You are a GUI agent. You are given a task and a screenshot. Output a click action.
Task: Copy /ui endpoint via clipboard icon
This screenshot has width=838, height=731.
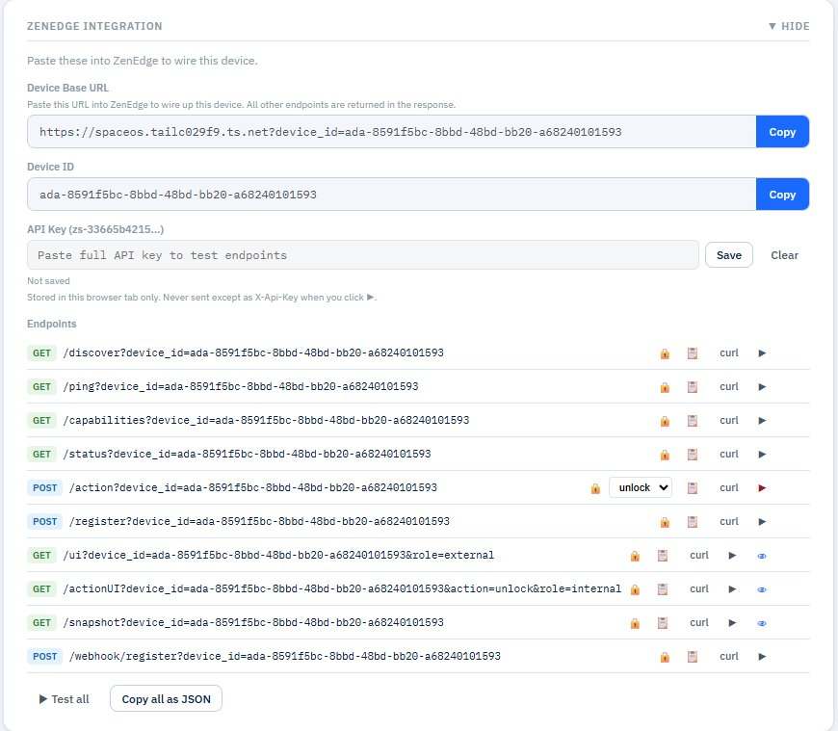coord(662,556)
